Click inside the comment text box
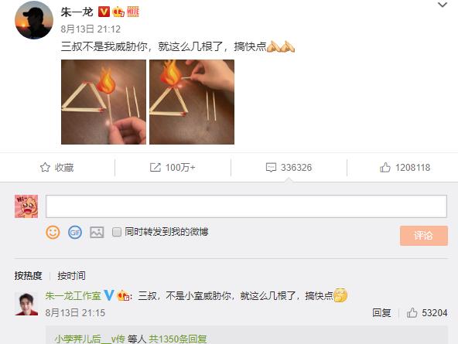Screen dimensions: 458x344 (246, 206)
